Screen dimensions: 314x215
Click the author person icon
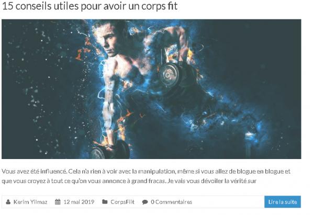(8, 202)
